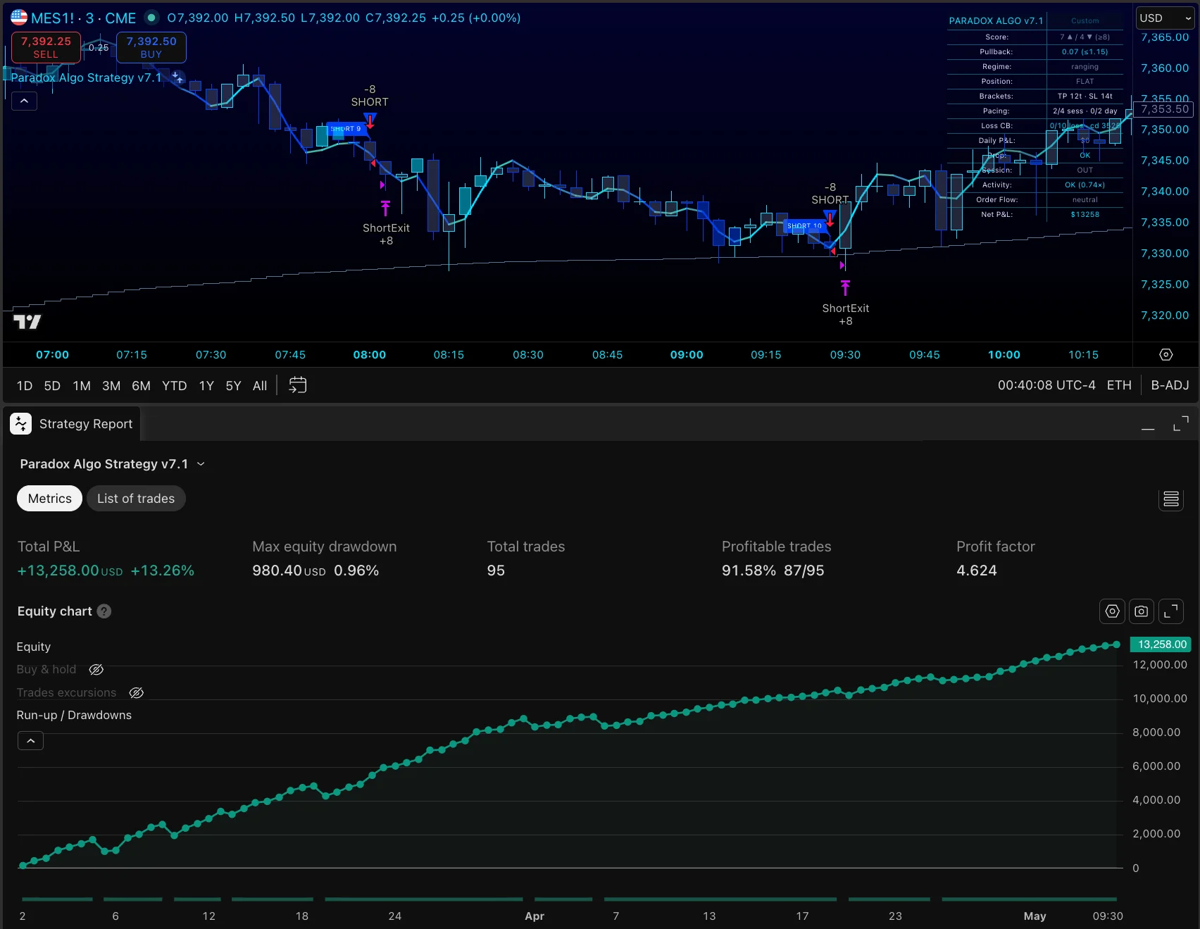
Task: Toggle B-ADJ back adjustment
Action: [x=1170, y=385]
